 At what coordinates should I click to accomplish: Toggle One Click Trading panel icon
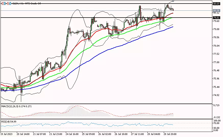pyautogui.click(x=9, y=3)
